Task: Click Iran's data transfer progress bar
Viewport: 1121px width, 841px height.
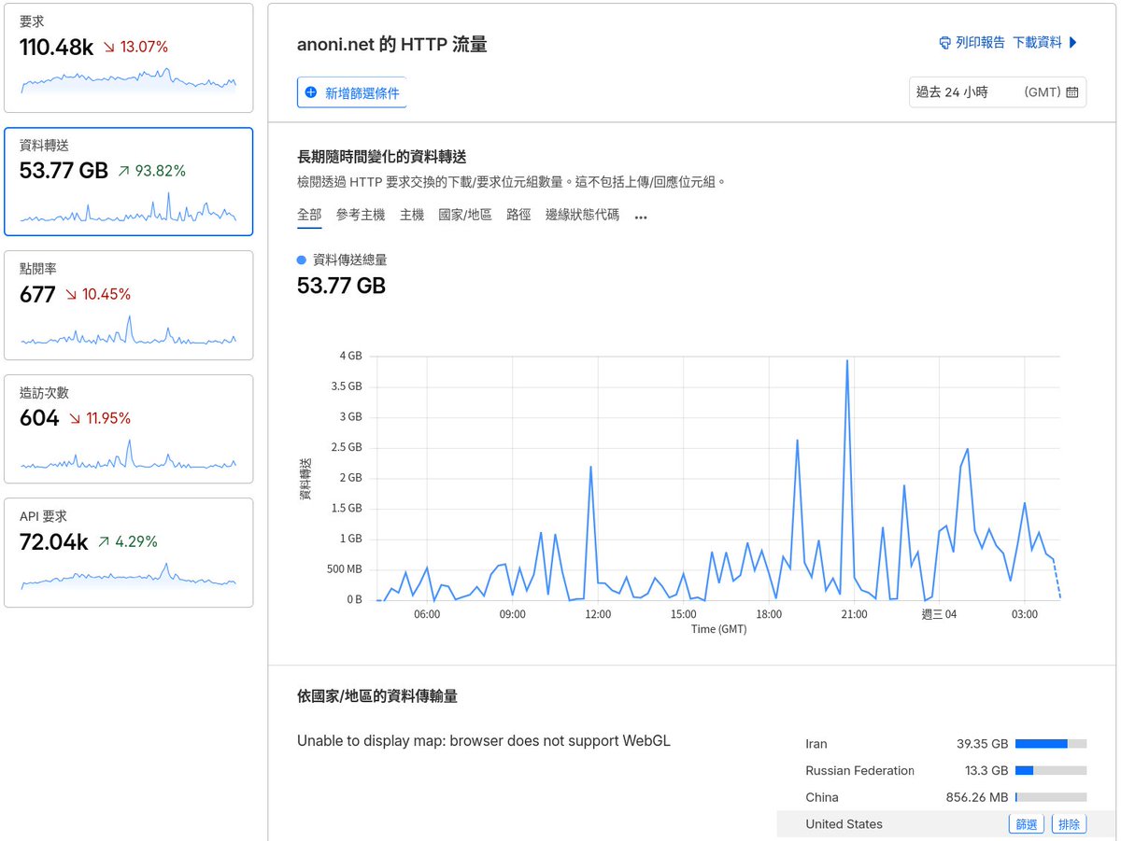Action: click(1048, 743)
